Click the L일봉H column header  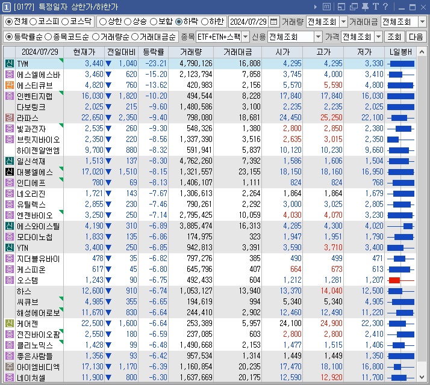tap(400, 52)
